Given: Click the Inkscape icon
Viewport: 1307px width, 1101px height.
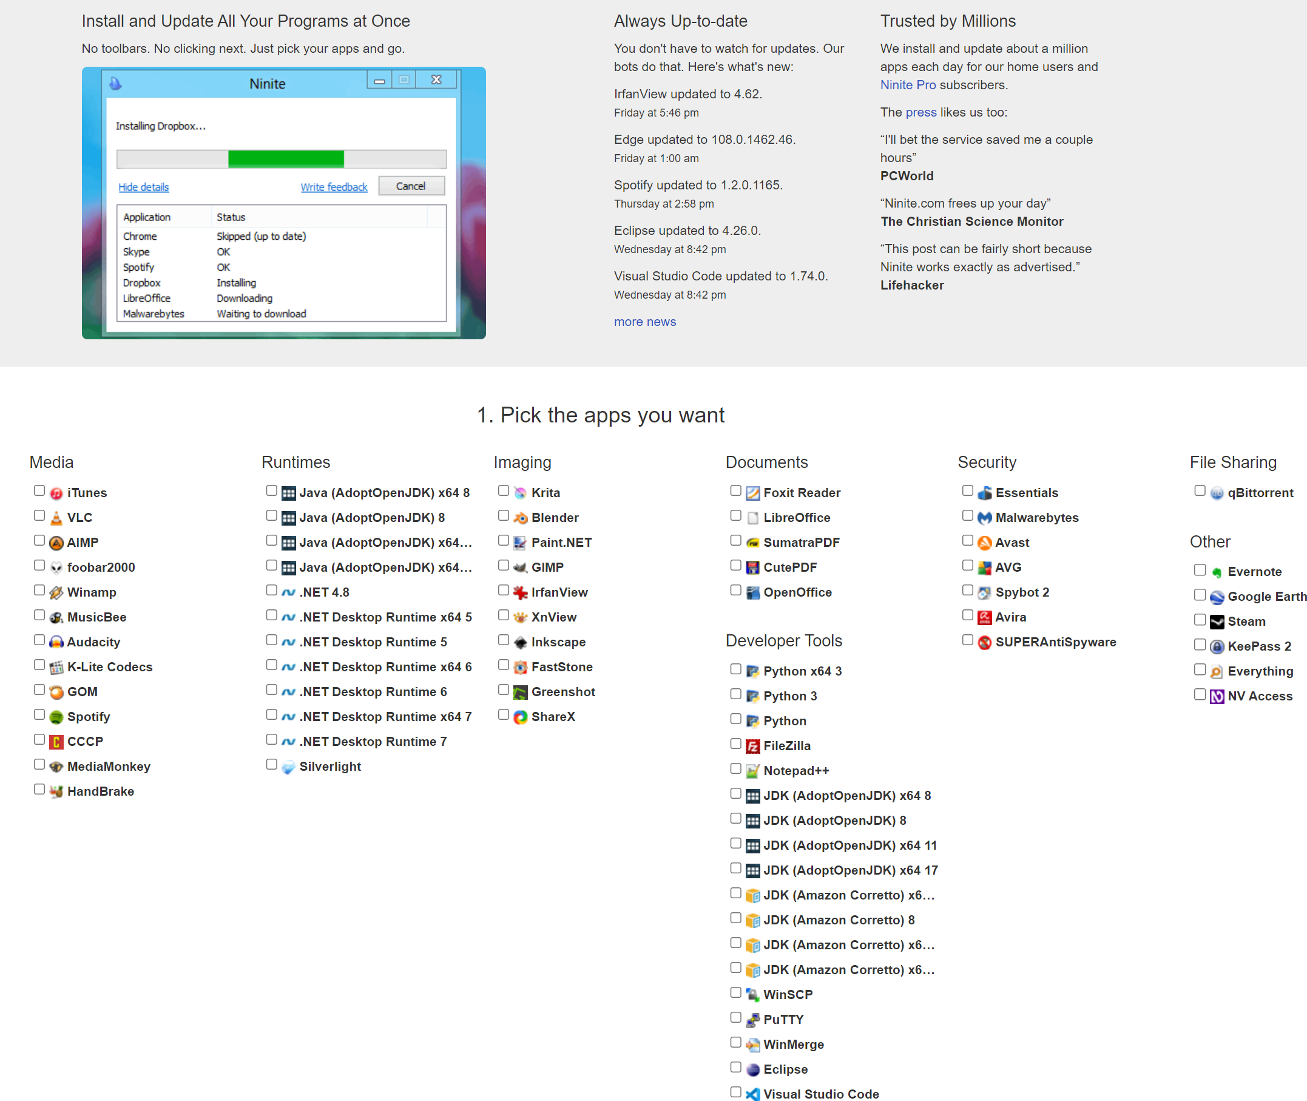Looking at the screenshot, I should pos(520,642).
